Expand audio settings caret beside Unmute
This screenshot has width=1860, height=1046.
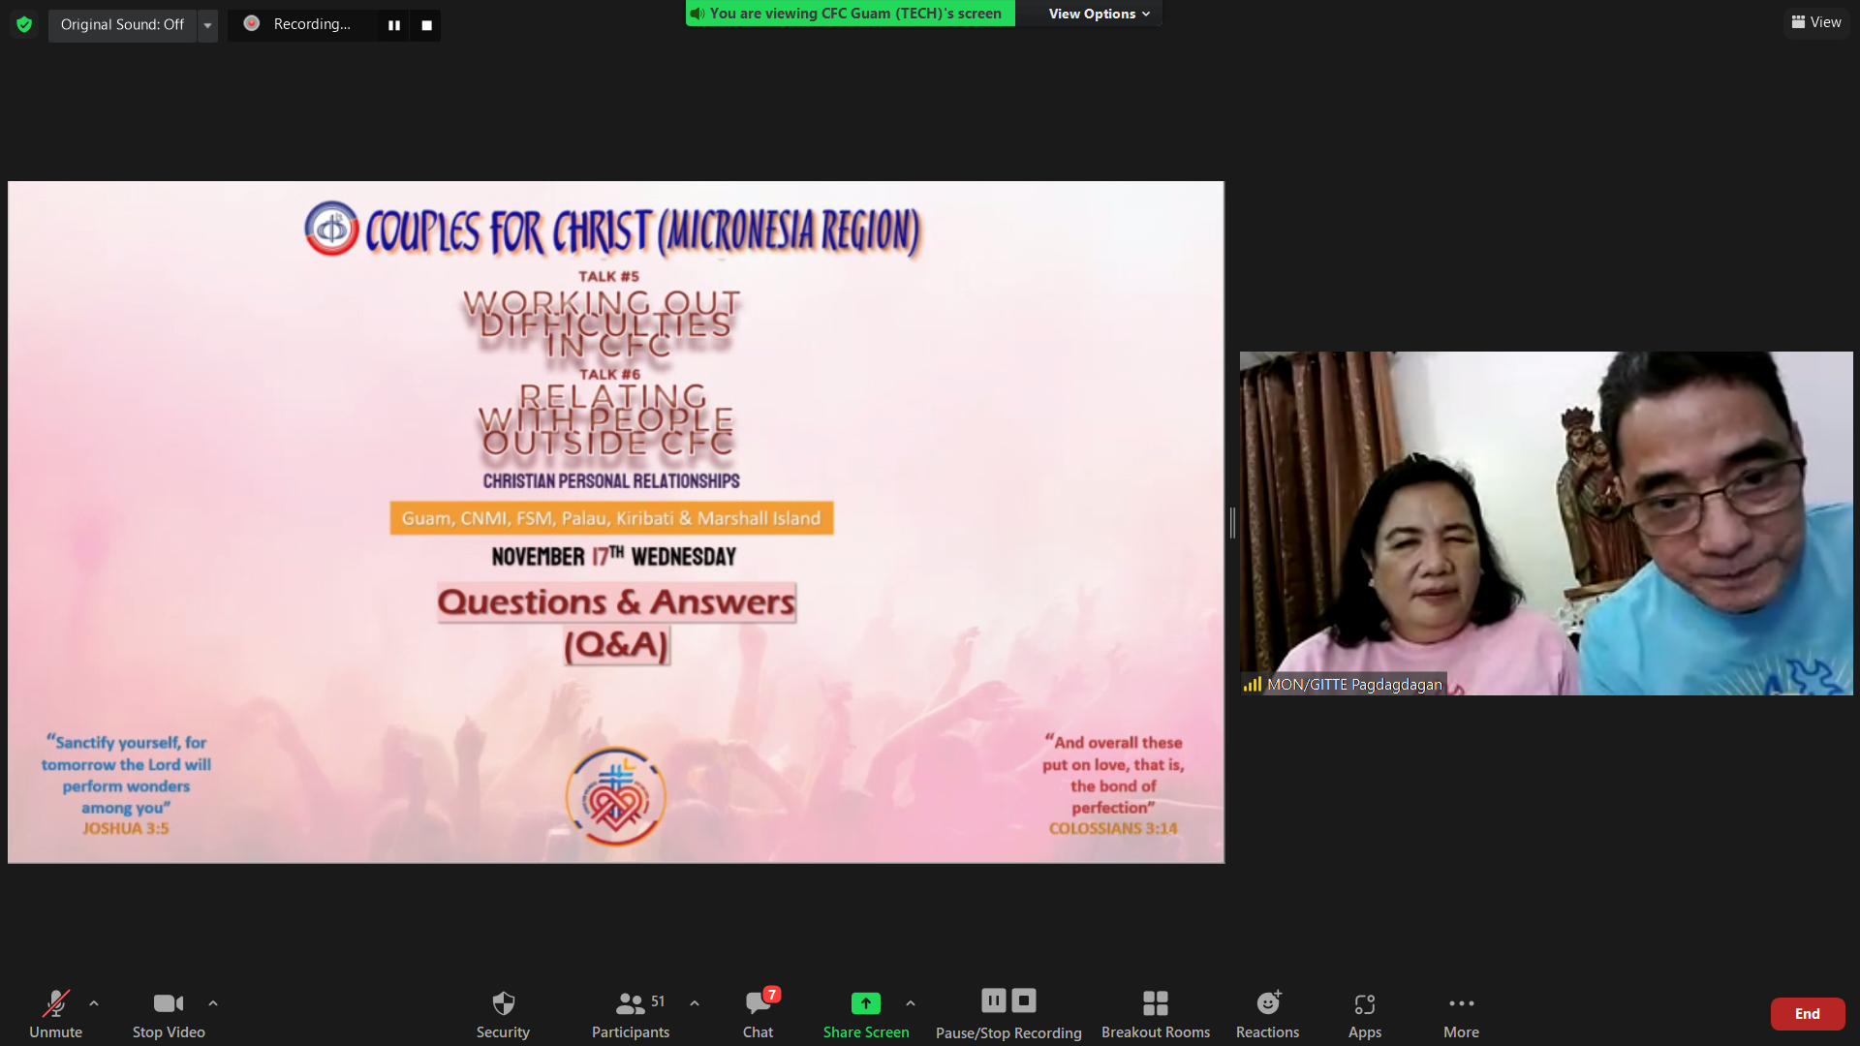pyautogui.click(x=94, y=1003)
